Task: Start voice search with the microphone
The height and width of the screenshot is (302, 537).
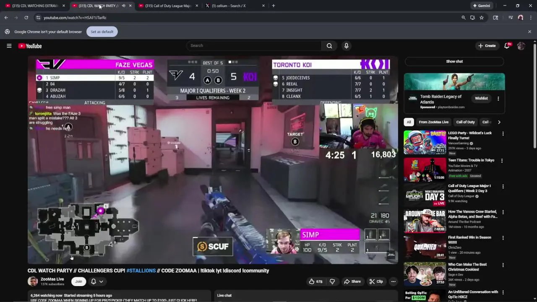Action: 346,46
